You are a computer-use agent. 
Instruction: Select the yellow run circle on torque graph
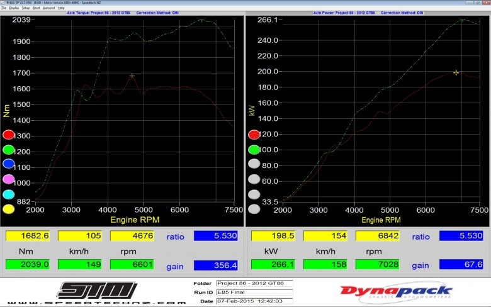[x=8, y=209]
